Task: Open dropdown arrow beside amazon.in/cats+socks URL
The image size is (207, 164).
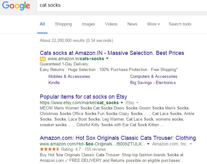Action: pos(107,59)
